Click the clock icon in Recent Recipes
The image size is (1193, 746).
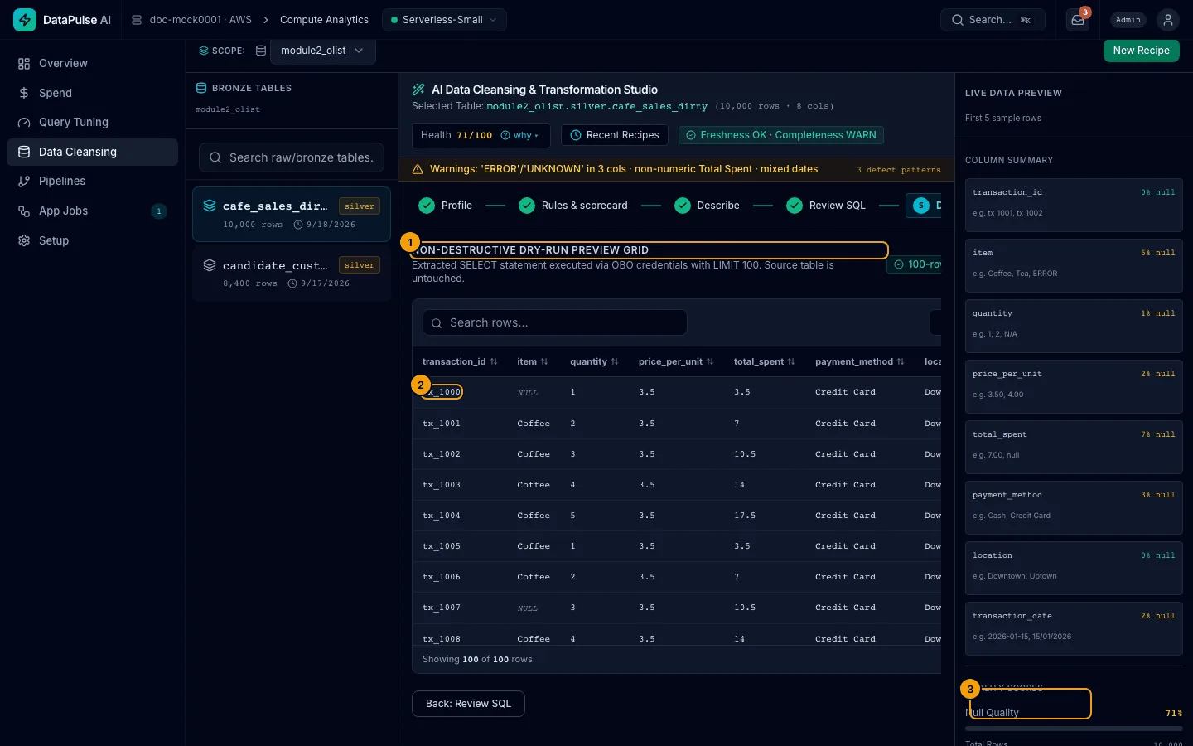tap(576, 135)
